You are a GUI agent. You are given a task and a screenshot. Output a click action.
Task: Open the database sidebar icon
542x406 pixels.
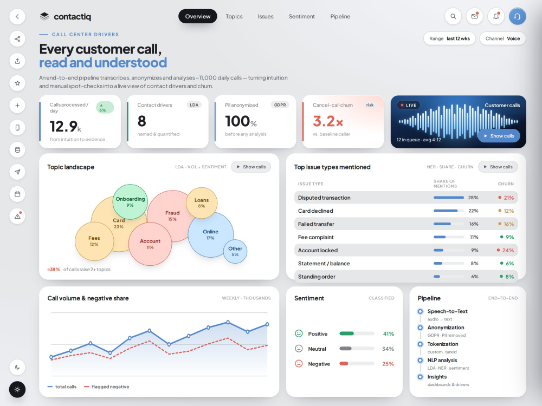17,150
